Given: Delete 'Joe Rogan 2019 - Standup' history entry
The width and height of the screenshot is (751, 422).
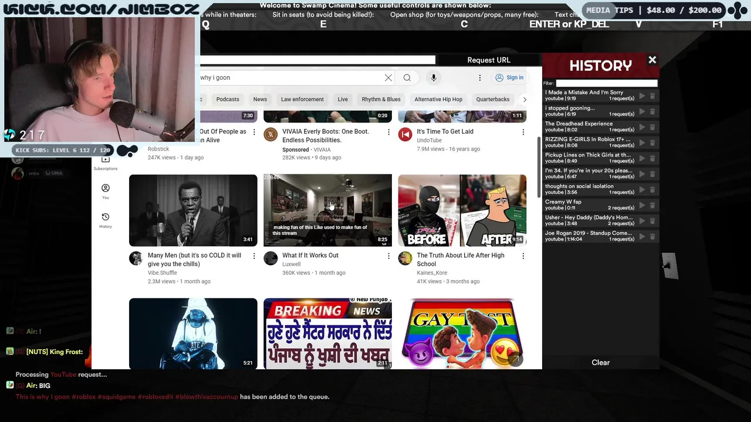Looking at the screenshot, I should click(652, 236).
